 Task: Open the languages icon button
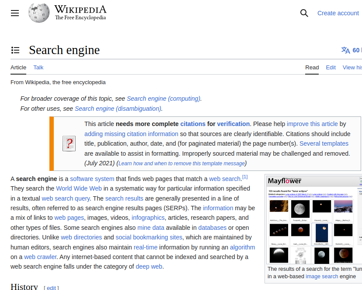346,50
